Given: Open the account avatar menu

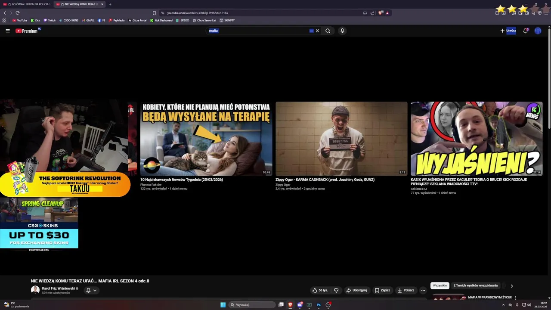Looking at the screenshot, I should pos(538,31).
